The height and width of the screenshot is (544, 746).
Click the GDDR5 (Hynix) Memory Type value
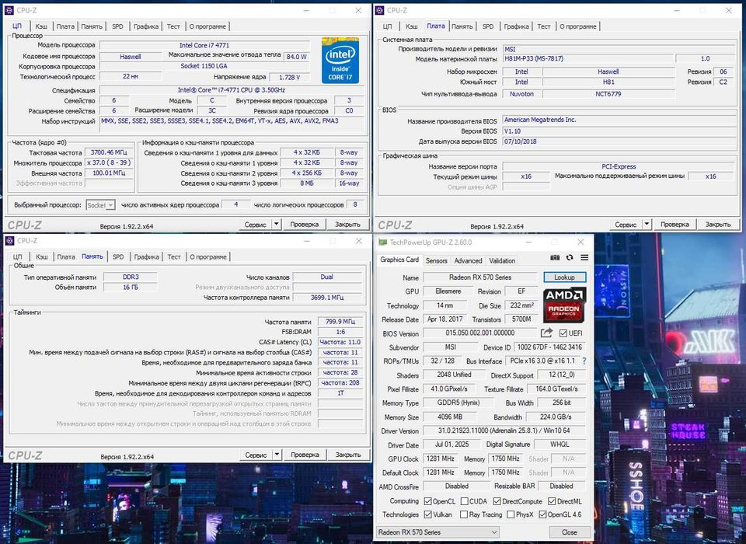pos(458,403)
